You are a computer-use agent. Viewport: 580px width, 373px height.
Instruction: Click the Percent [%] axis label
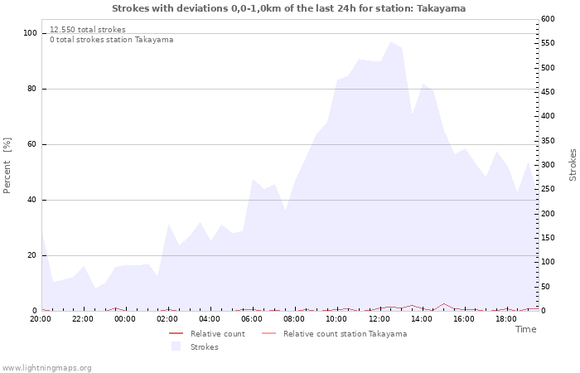click(x=7, y=166)
